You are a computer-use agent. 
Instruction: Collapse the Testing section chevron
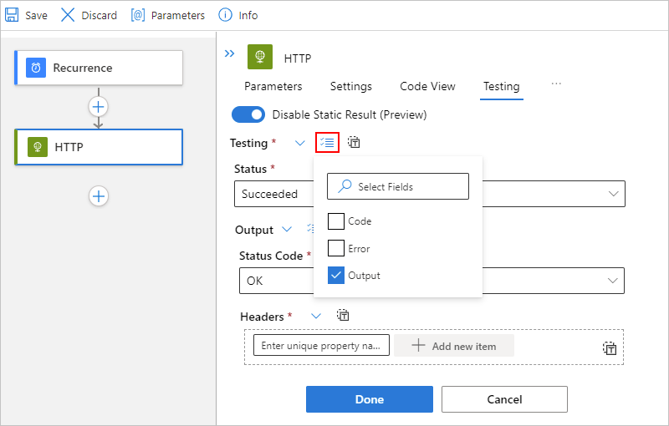(x=300, y=143)
